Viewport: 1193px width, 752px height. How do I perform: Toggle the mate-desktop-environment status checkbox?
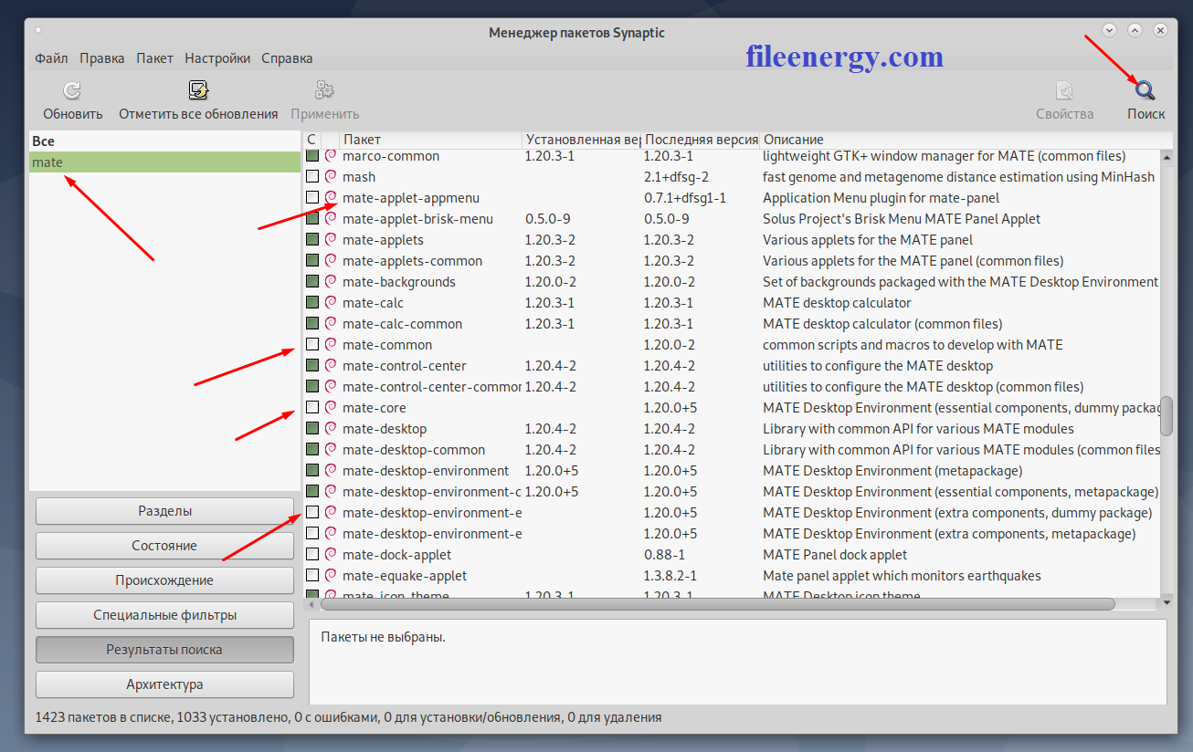pos(312,470)
